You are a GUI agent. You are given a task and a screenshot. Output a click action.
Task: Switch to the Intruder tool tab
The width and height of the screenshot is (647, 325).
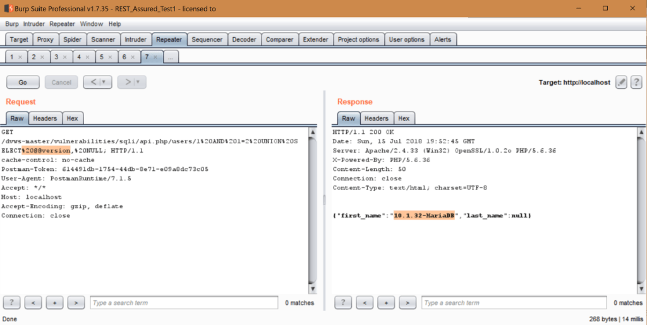[135, 39]
